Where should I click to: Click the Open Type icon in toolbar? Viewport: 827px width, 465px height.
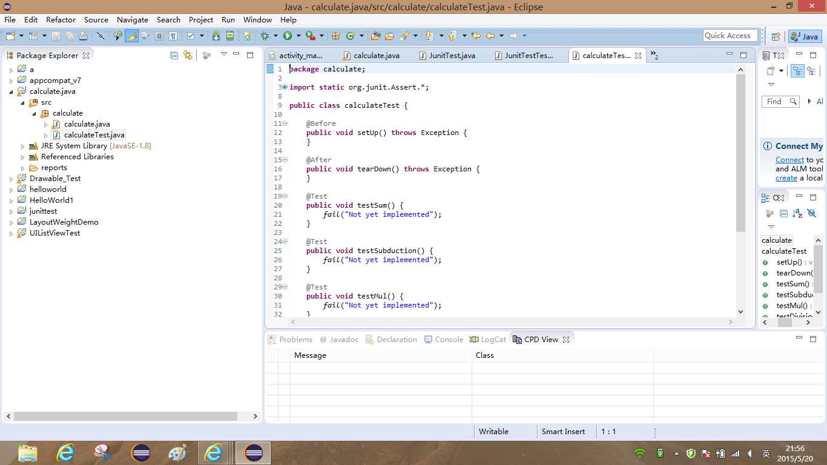pyautogui.click(x=375, y=36)
